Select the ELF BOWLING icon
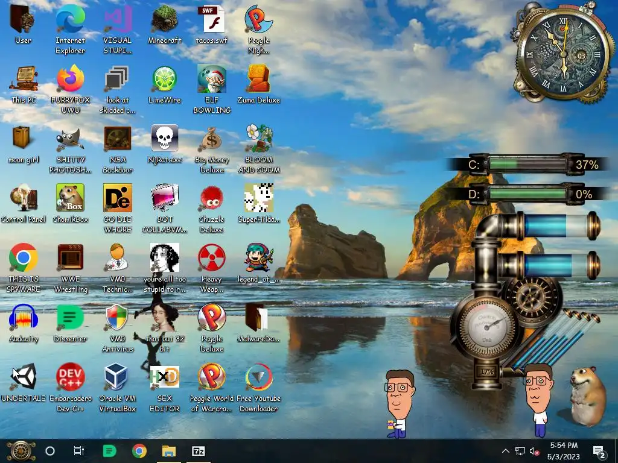The height and width of the screenshot is (463, 618). click(x=212, y=79)
